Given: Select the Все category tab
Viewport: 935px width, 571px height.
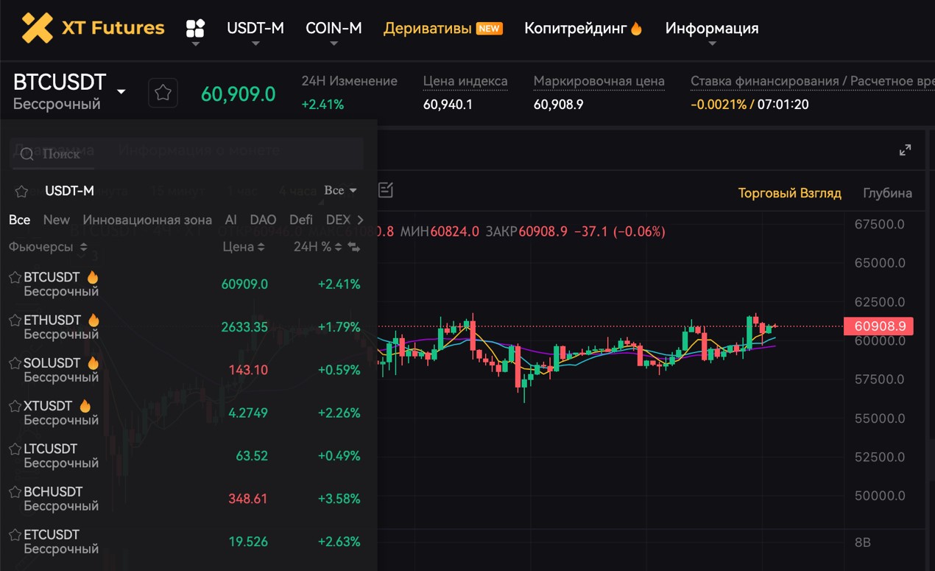Looking at the screenshot, I should (20, 220).
